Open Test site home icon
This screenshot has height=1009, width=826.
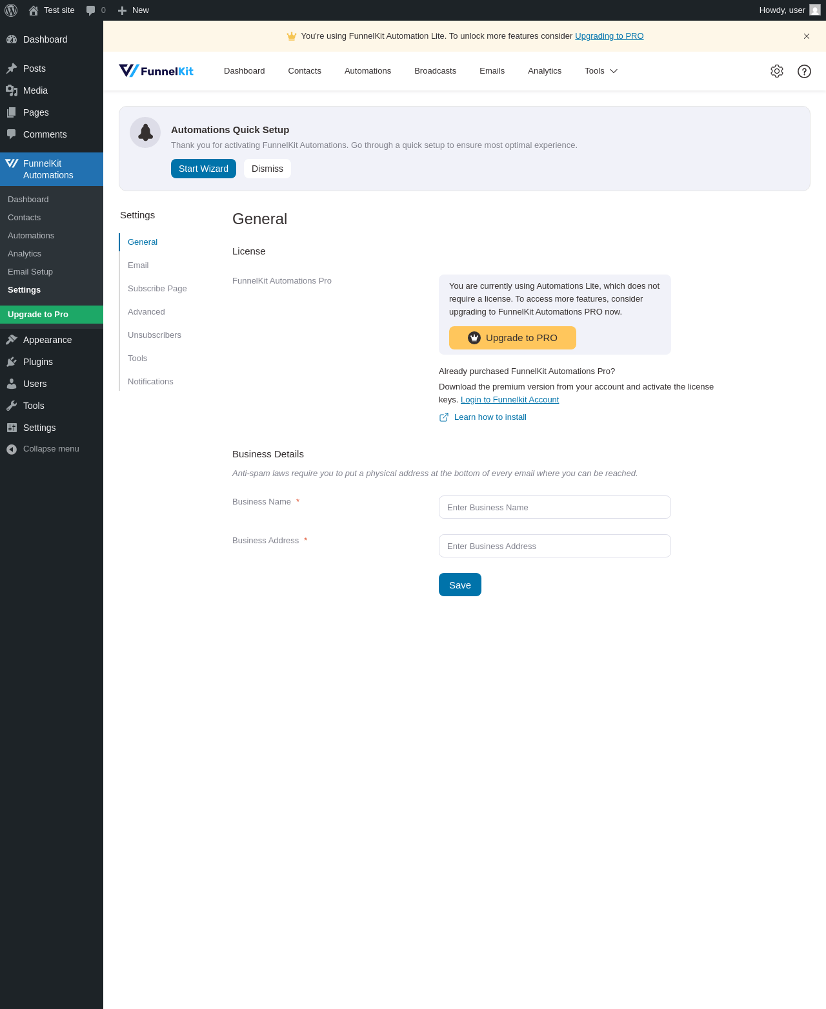(34, 10)
